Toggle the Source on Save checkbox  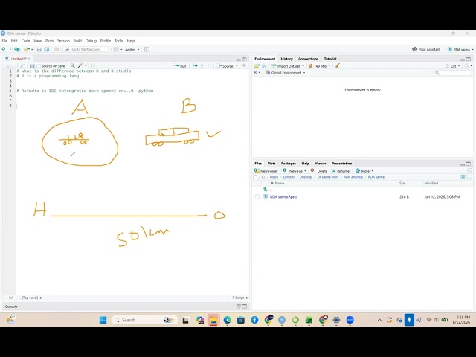(x=39, y=66)
